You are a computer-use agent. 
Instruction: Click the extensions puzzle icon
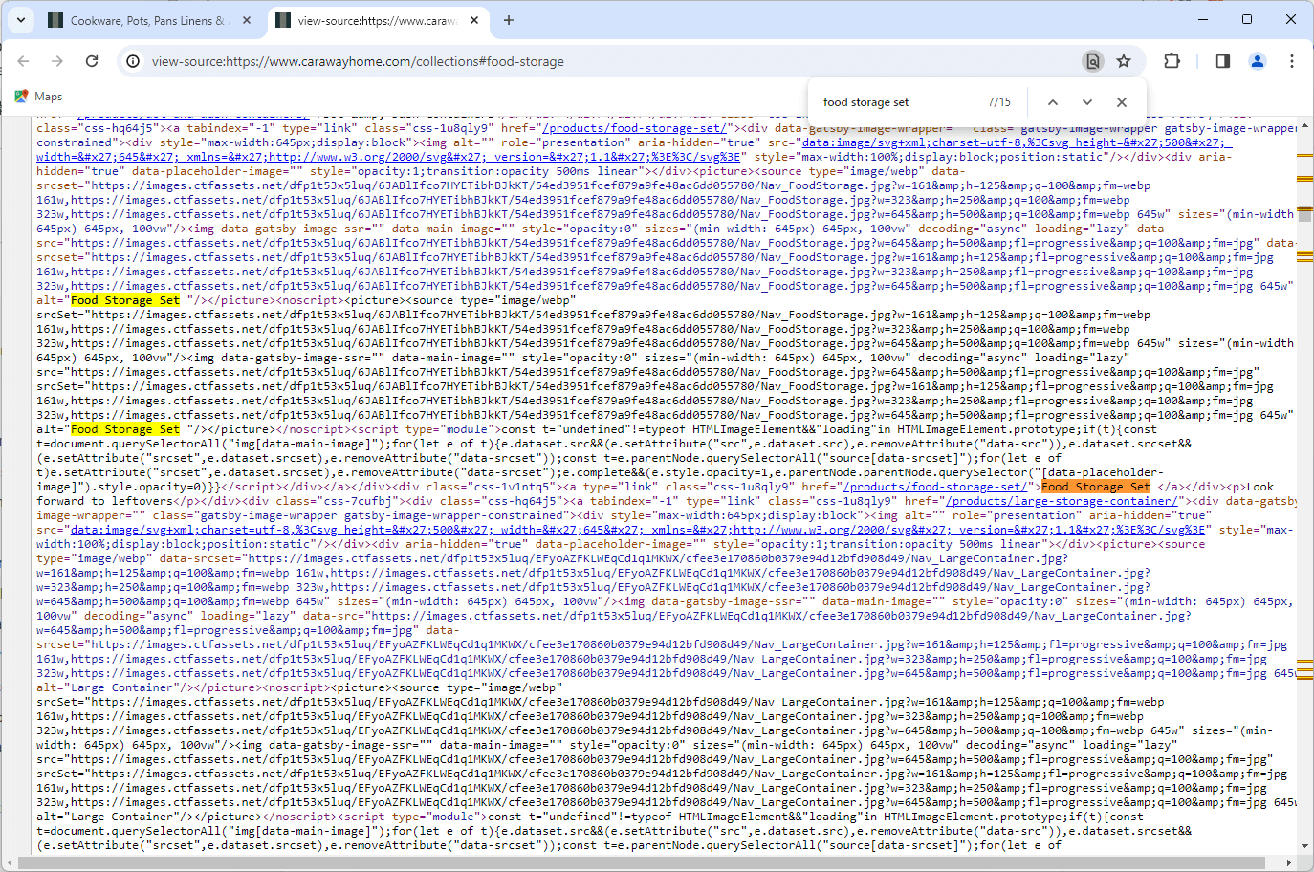tap(1172, 60)
